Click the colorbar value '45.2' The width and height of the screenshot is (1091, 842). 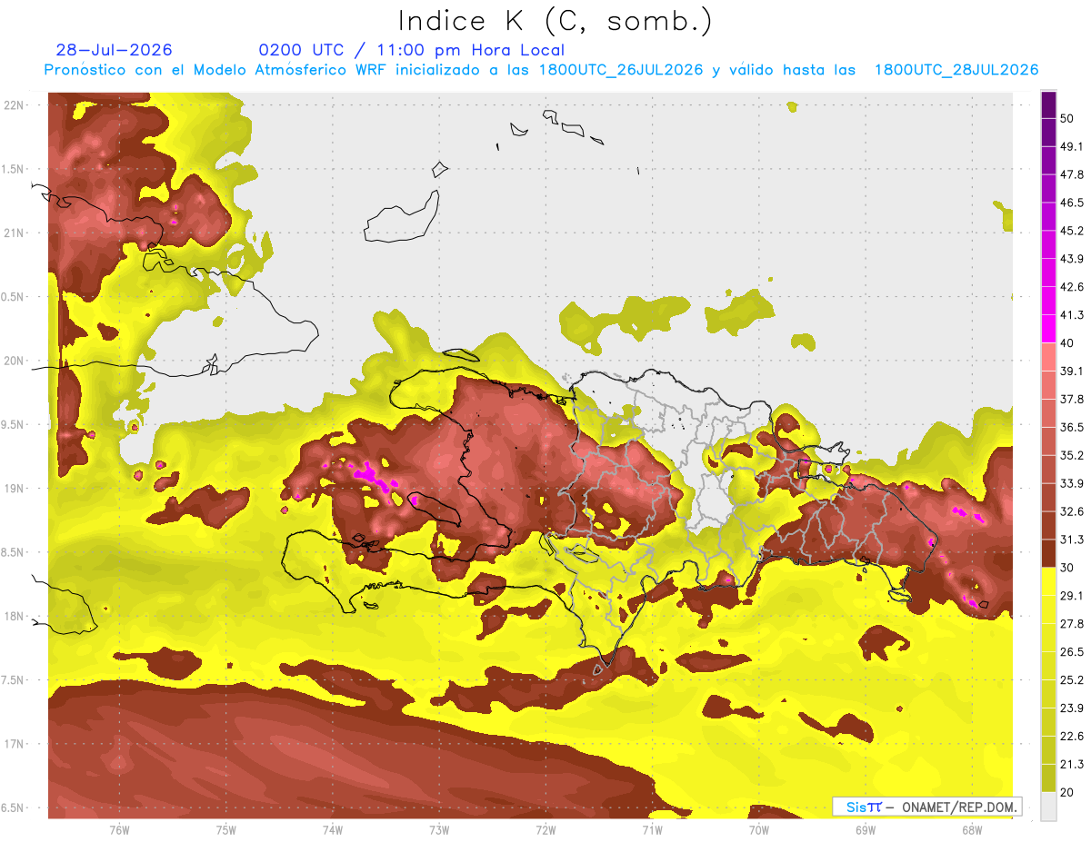pyautogui.click(x=1072, y=231)
